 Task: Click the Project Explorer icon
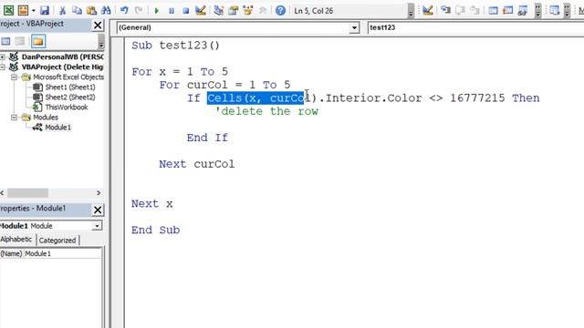tap(219, 10)
